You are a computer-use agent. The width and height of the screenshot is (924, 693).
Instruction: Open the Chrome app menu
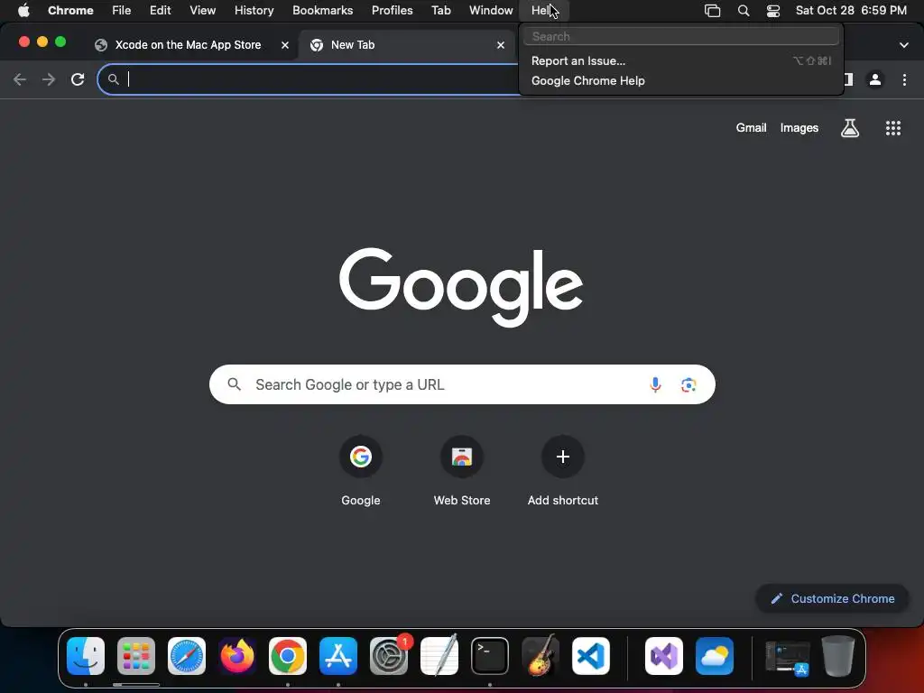pos(70,11)
